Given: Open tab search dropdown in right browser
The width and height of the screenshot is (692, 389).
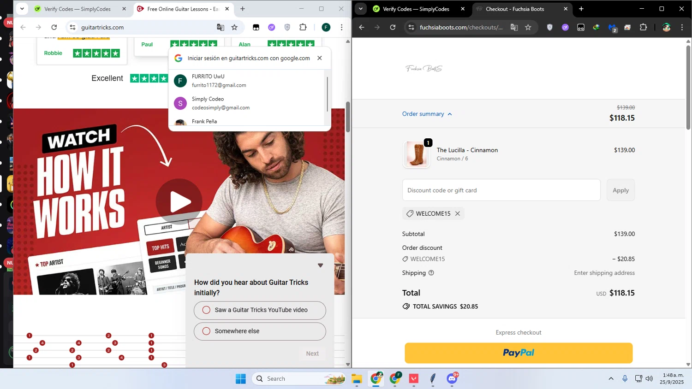Looking at the screenshot, I should (361, 9).
